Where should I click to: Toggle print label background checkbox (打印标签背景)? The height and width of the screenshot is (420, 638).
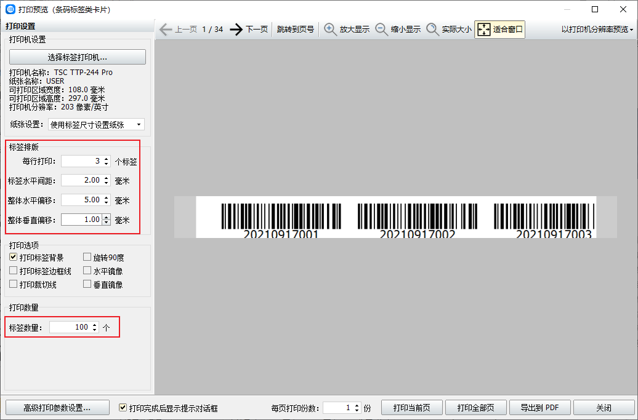point(14,258)
